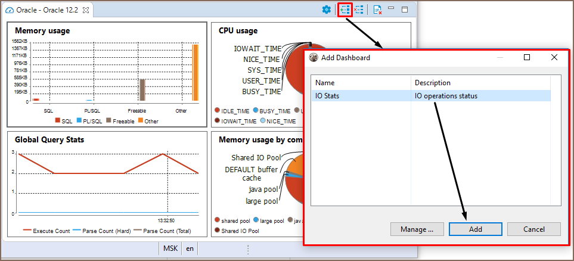The width and height of the screenshot is (574, 261).
Task: Click the Add button in dialog
Action: pos(475,229)
